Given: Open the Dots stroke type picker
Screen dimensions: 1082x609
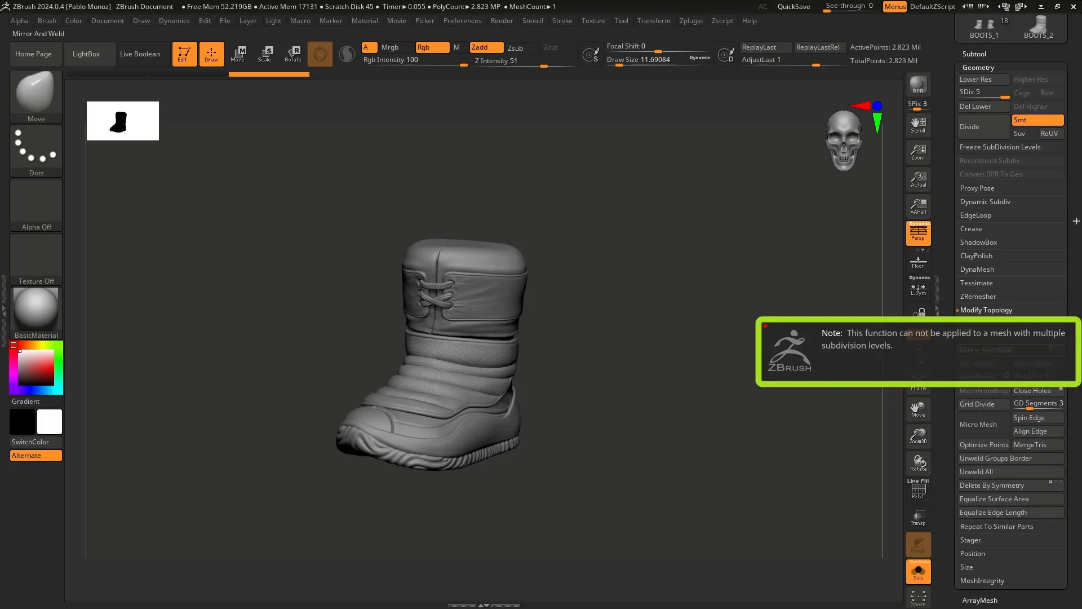Looking at the screenshot, I should [x=36, y=151].
